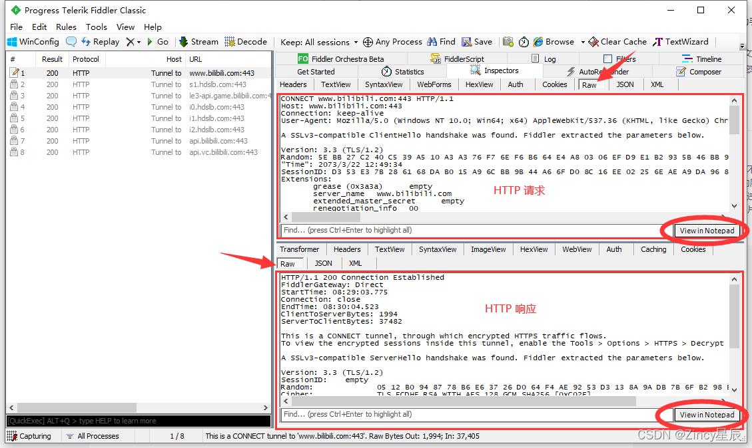Click the QuickExec command box

point(138,421)
